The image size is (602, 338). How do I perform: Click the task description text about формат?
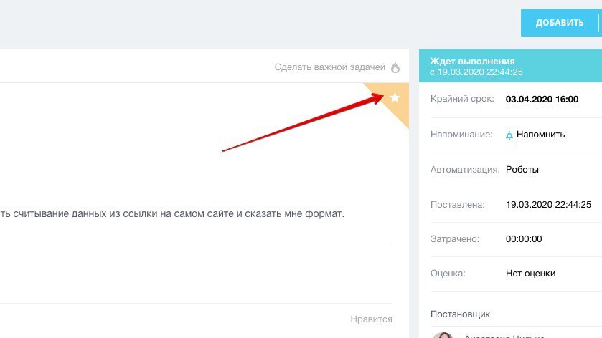[172, 213]
